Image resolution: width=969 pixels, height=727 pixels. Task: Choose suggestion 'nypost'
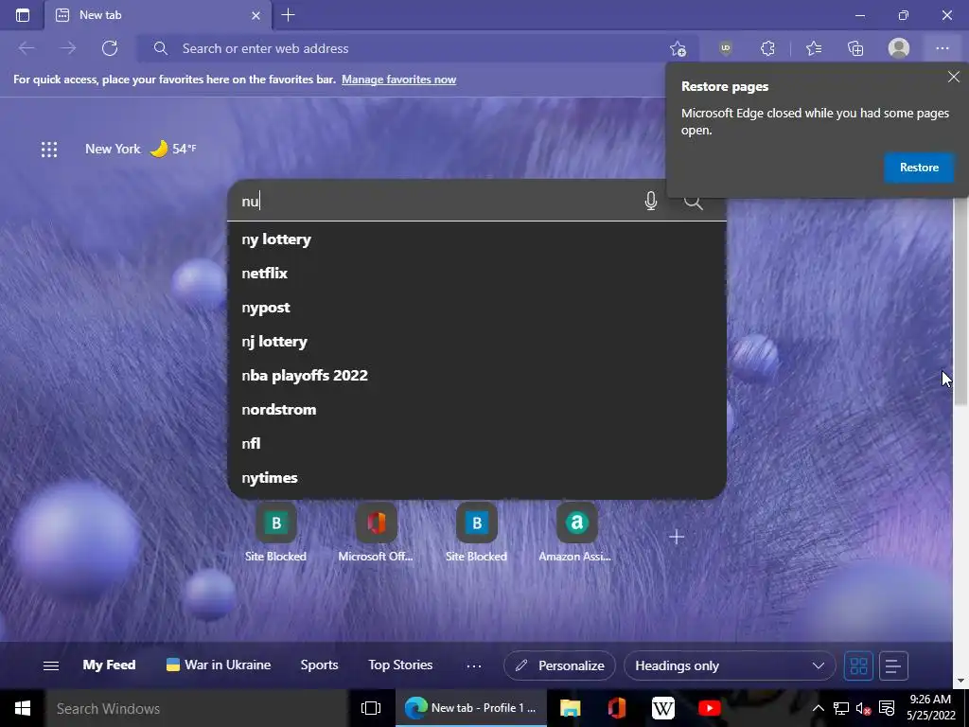[477, 308]
